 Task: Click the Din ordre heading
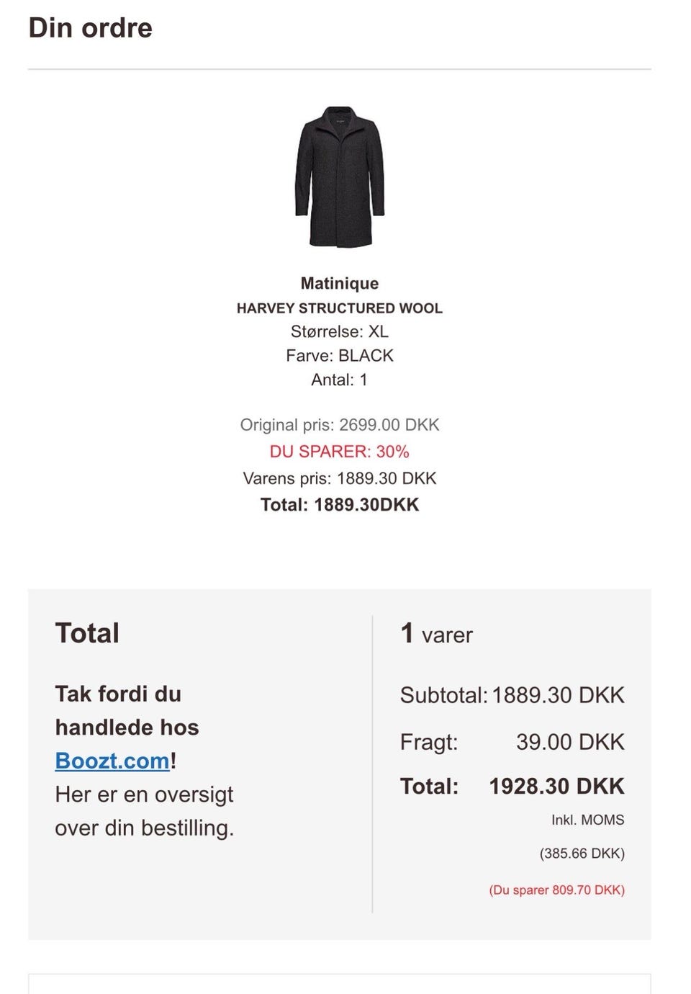click(91, 28)
